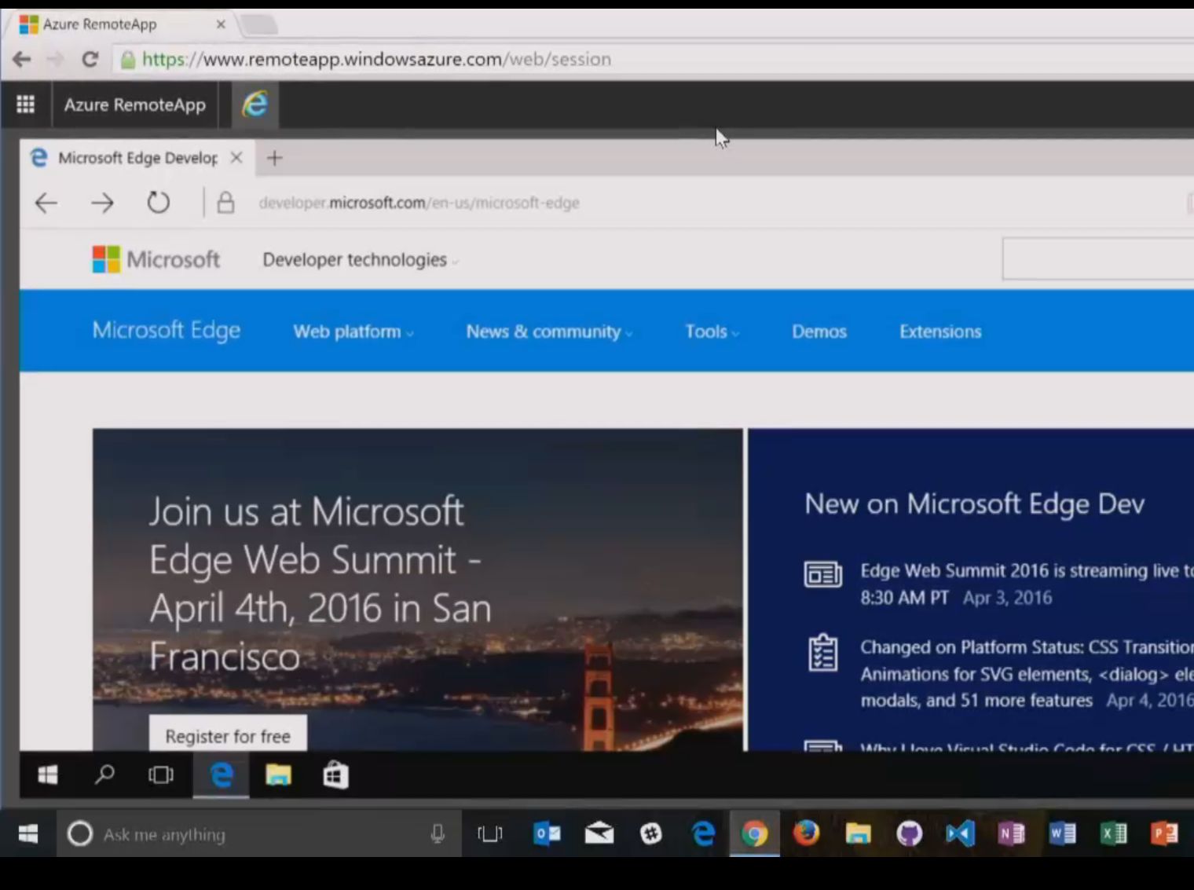The width and height of the screenshot is (1194, 890).
Task: Expand the News & community menu
Action: [548, 331]
